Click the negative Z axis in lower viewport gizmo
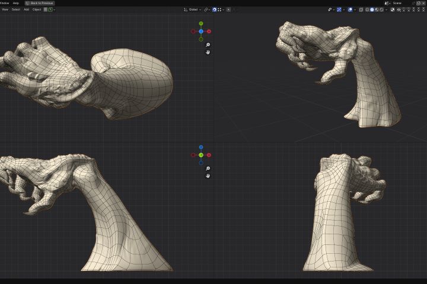This screenshot has height=284, width=427. coord(201,163)
